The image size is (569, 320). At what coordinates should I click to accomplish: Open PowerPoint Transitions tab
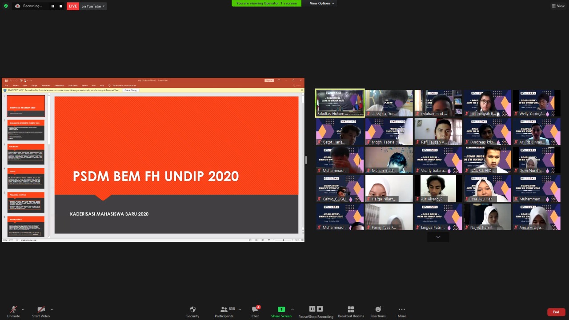click(46, 85)
